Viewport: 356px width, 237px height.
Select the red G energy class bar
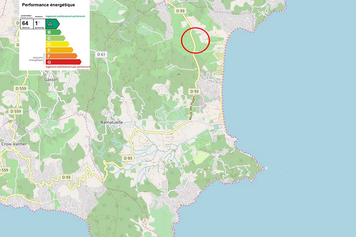pos(63,62)
